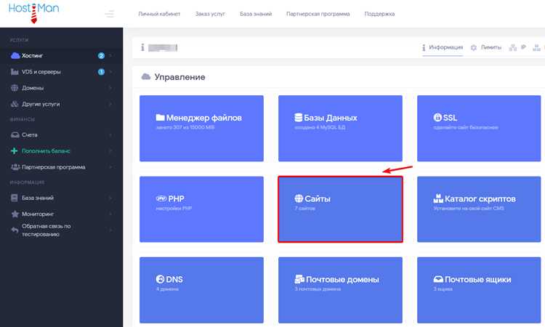Open the network-diagram tab icon after Лимиты
This screenshot has height=327, width=545.
tap(513, 48)
